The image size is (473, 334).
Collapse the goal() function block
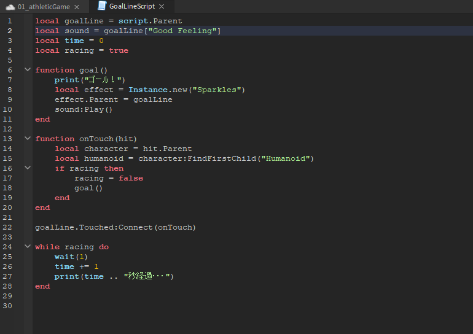pos(28,70)
